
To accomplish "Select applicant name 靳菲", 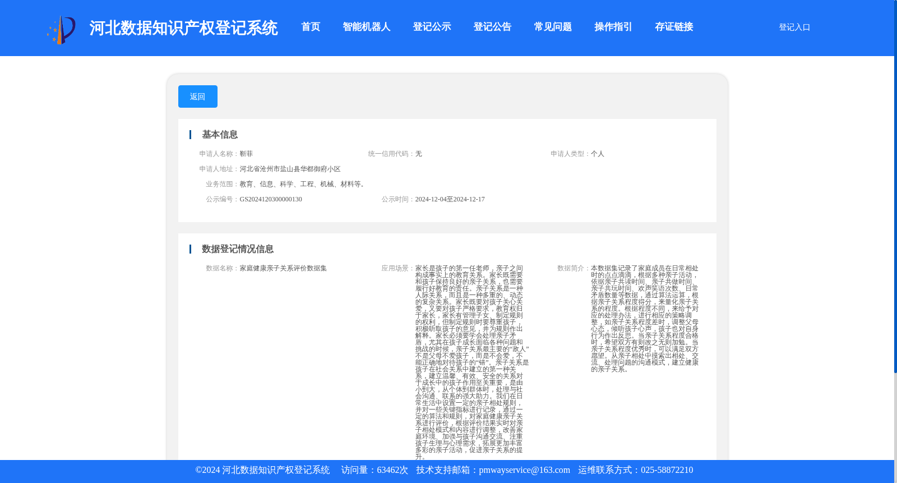I will [246, 154].
